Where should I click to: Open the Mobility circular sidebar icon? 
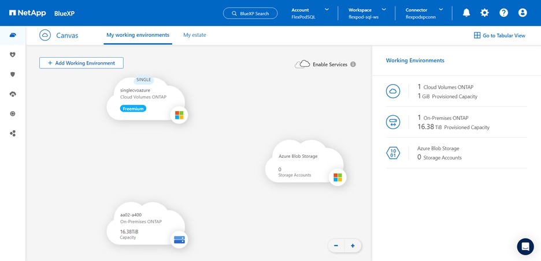[13, 114]
